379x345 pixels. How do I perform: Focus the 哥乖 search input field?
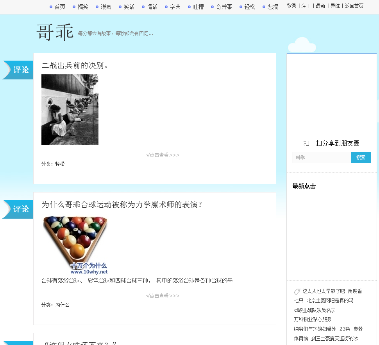(322, 158)
